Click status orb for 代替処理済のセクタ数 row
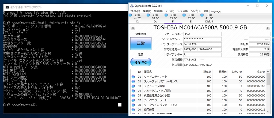Image resolution: width=274 pixels, height=118 pixels. click(133, 96)
